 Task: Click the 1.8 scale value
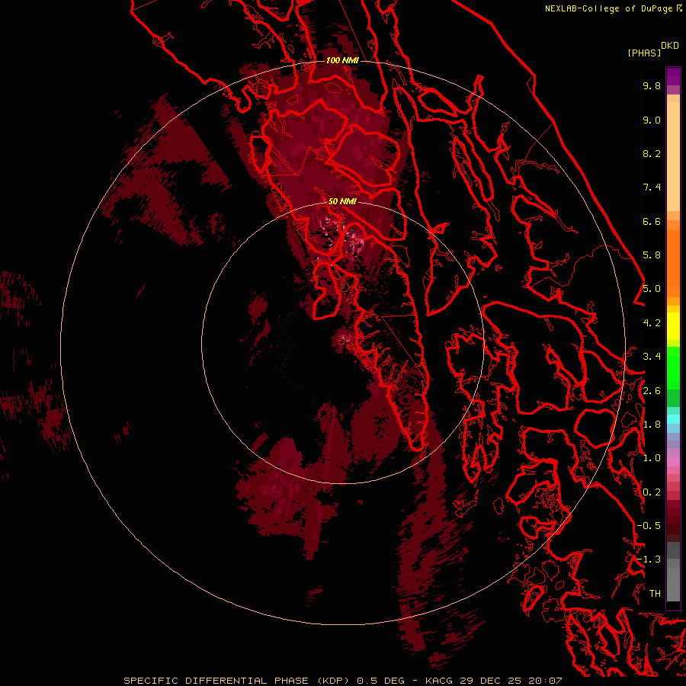[652, 425]
